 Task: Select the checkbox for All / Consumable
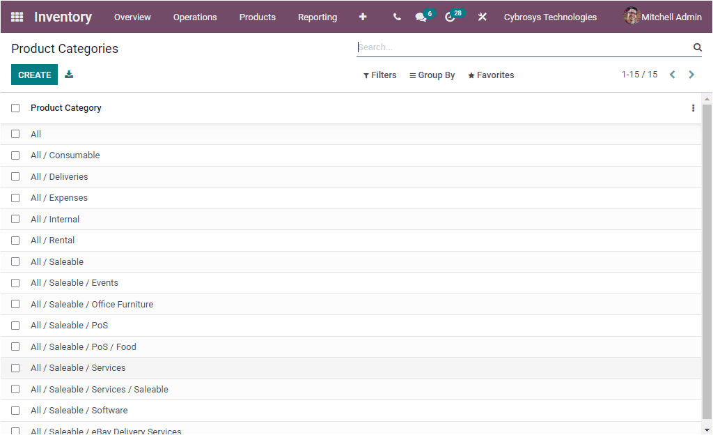tap(15, 155)
